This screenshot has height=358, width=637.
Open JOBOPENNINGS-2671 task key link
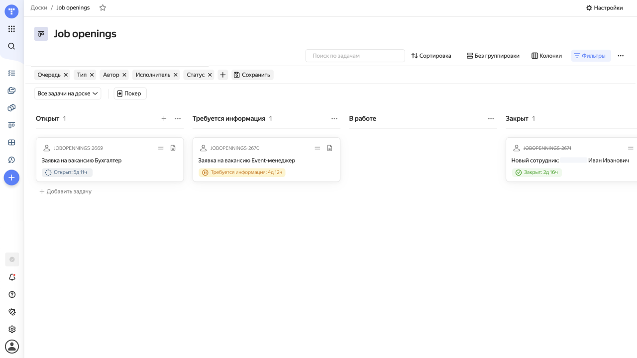pyautogui.click(x=547, y=148)
